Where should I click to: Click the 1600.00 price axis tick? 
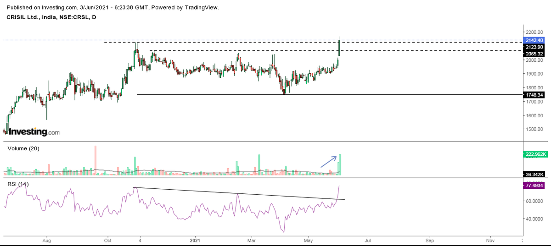[534, 115]
